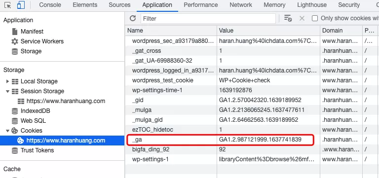Viewport: 379px width, 178px height.
Task: Click value 1639192876
Action: coord(235,90)
